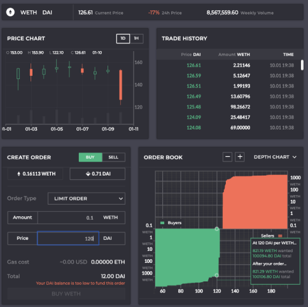308x307 pixels.
Task: Switch create order to SELL
Action: [x=113, y=157]
